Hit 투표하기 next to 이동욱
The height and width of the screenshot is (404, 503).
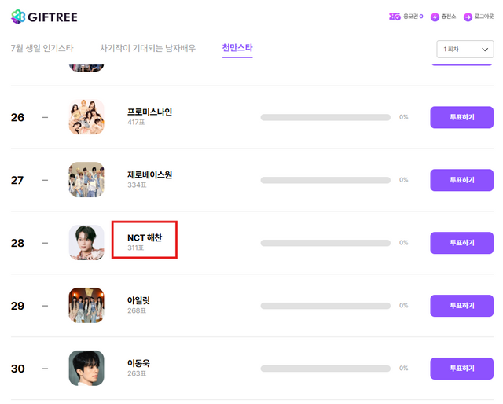461,369
